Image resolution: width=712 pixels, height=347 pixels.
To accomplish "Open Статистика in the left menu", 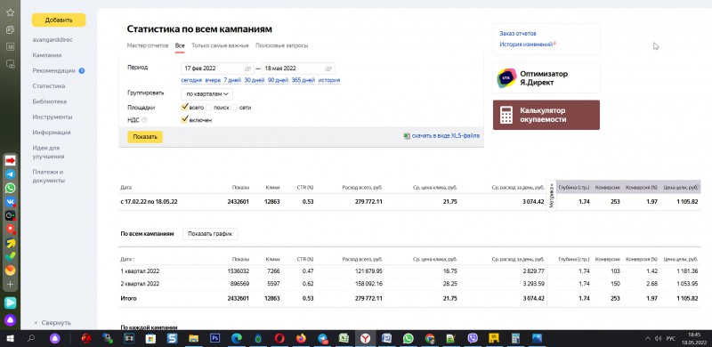I will pyautogui.click(x=49, y=85).
